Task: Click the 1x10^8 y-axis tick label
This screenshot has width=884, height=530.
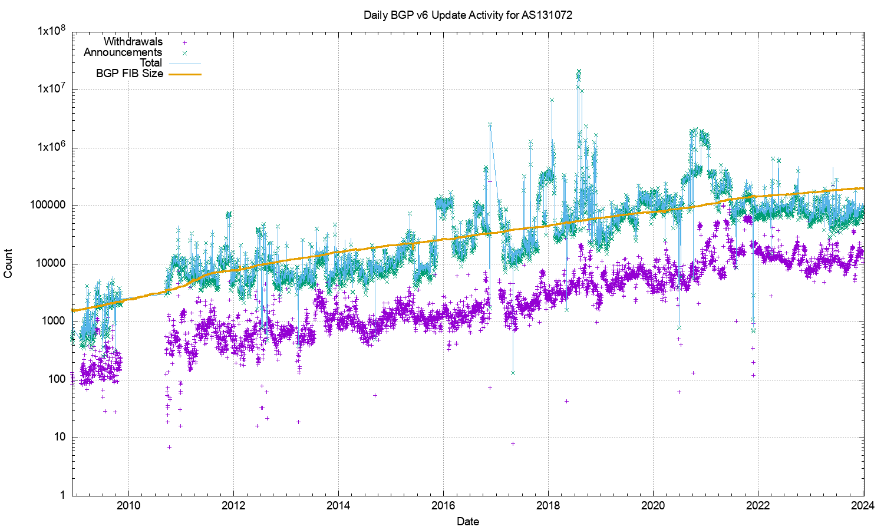Action: pos(51,31)
